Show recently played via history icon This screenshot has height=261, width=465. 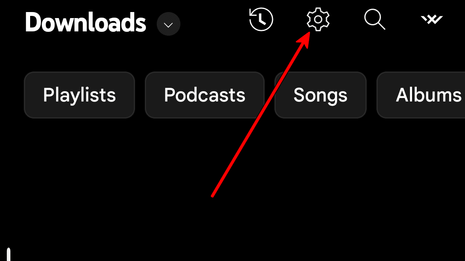click(x=261, y=19)
